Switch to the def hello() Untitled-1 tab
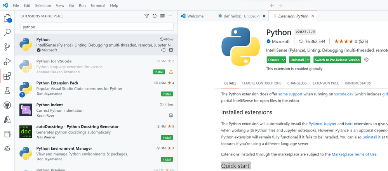The width and height of the screenshot is (388, 171). pos(241,16)
